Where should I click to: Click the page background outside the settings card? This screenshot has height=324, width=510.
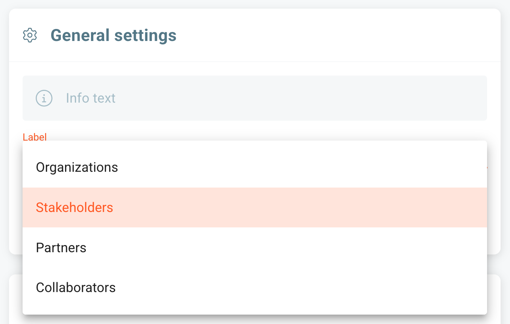tap(505, 150)
